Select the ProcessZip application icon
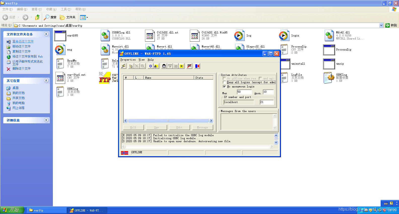 click(329, 50)
